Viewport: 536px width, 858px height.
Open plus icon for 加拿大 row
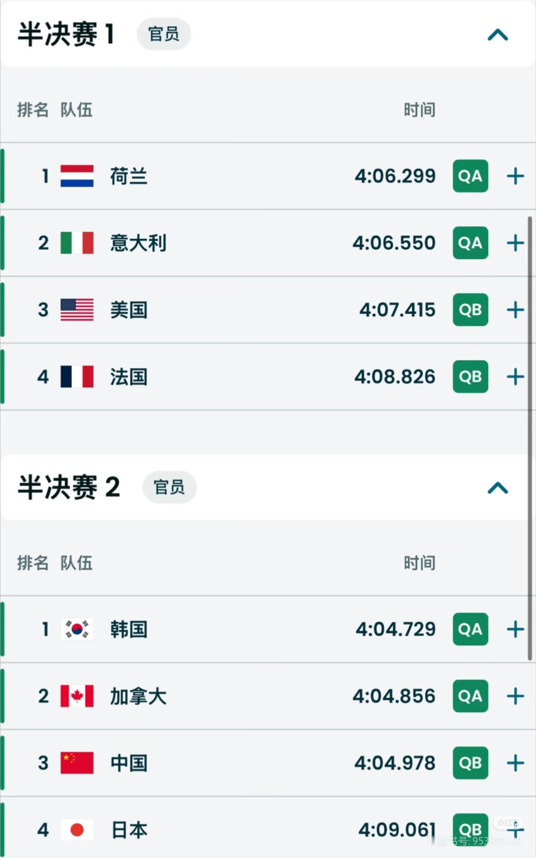tap(515, 696)
